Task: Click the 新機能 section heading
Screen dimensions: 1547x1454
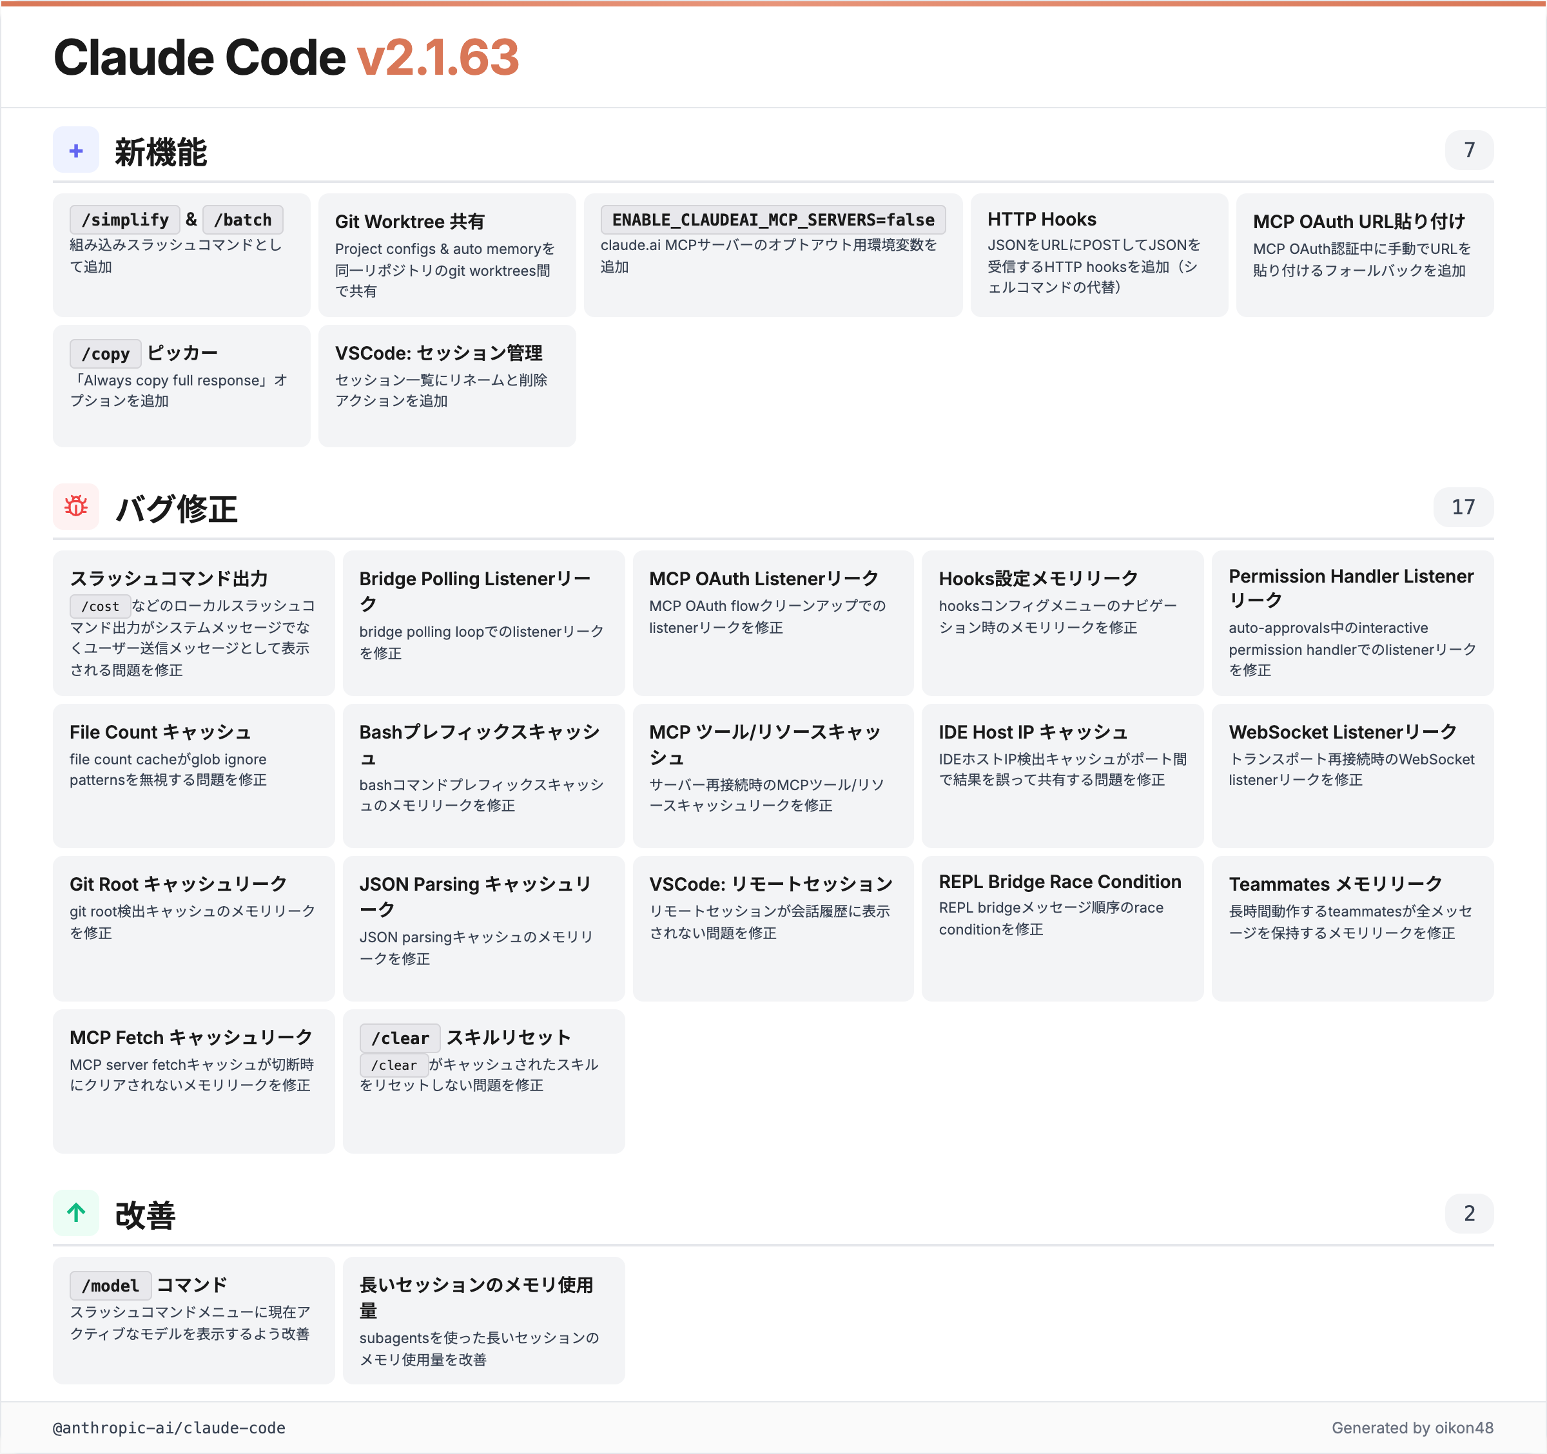Action: pos(161,151)
